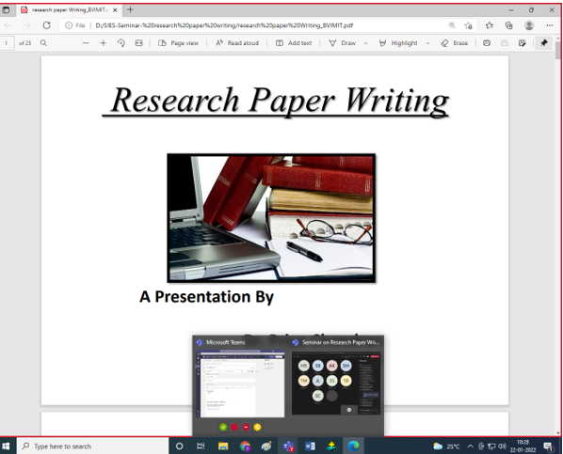Toggle the Draw pen tool
This screenshot has height=454, width=563.
pos(342,43)
